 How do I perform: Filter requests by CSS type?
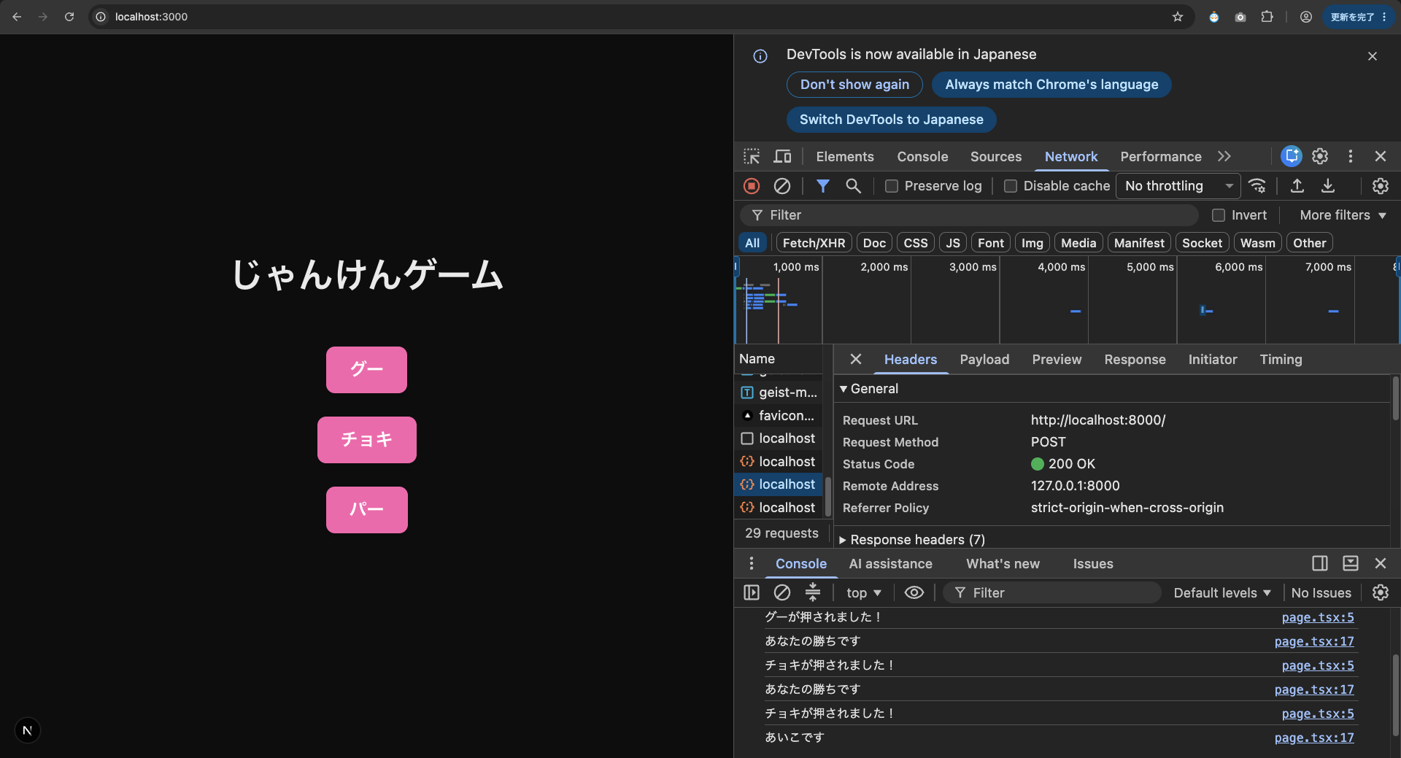click(916, 243)
